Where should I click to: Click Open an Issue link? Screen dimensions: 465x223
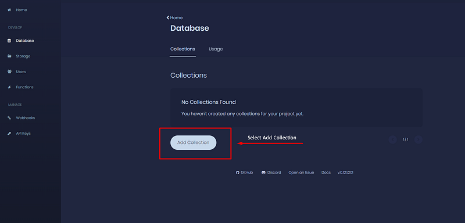point(301,172)
